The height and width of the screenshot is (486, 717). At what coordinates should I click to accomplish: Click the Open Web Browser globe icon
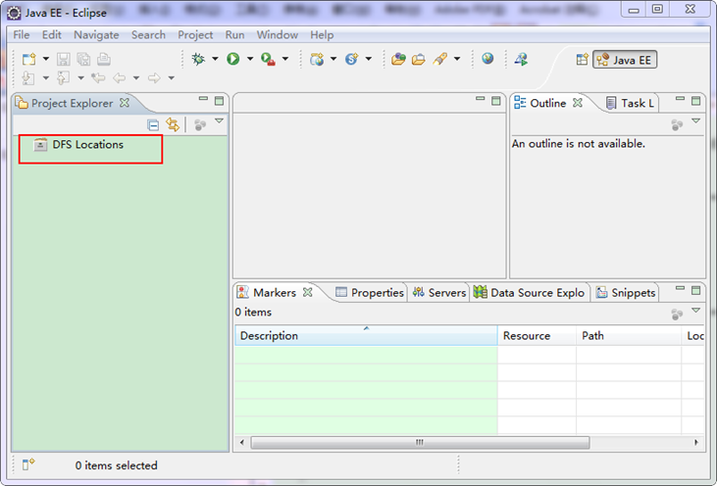[x=487, y=58]
